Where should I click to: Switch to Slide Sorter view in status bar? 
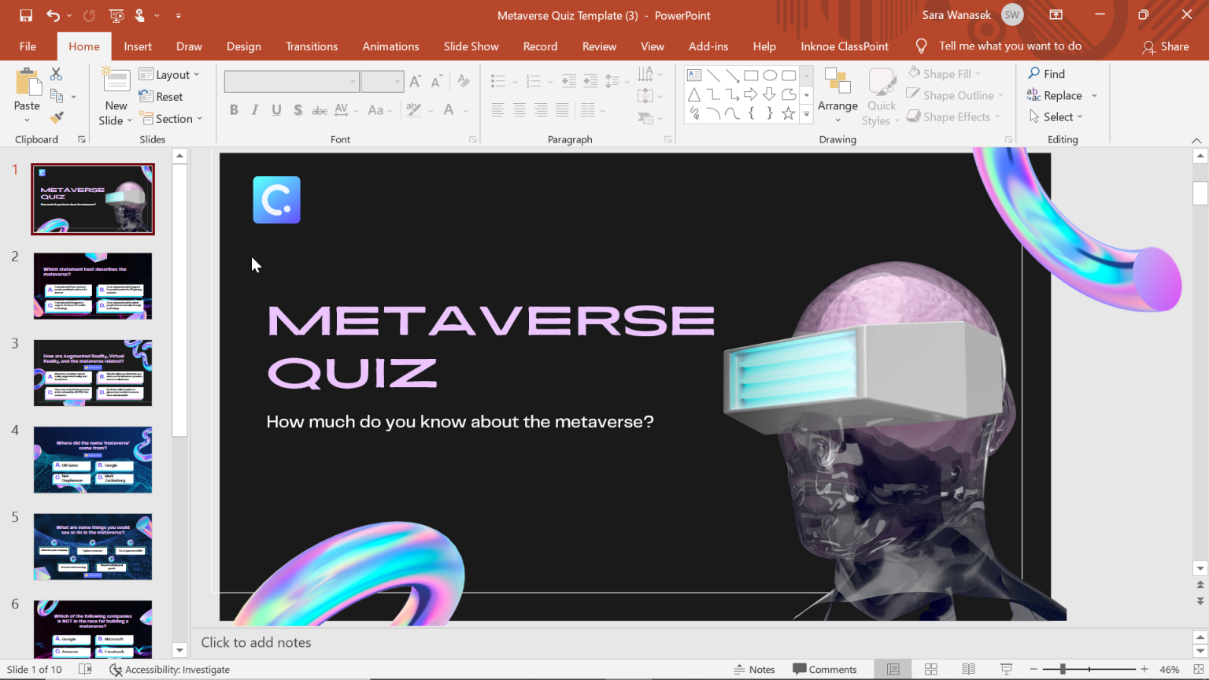point(930,669)
